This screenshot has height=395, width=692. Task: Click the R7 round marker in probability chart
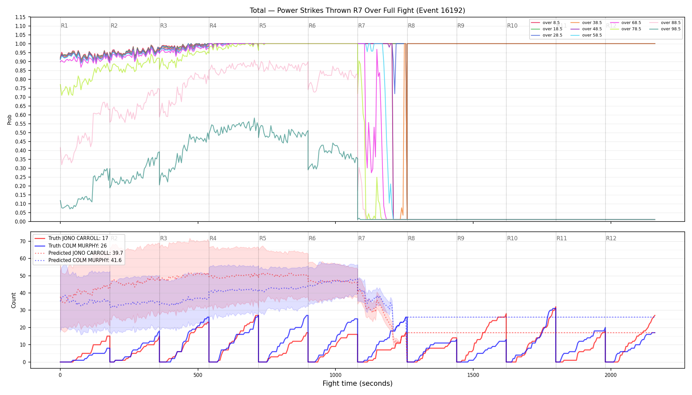[361, 26]
